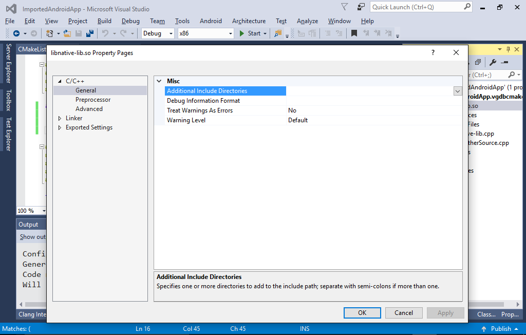Start debugging with the green arrow
The height and width of the screenshot is (335, 526).
click(241, 33)
